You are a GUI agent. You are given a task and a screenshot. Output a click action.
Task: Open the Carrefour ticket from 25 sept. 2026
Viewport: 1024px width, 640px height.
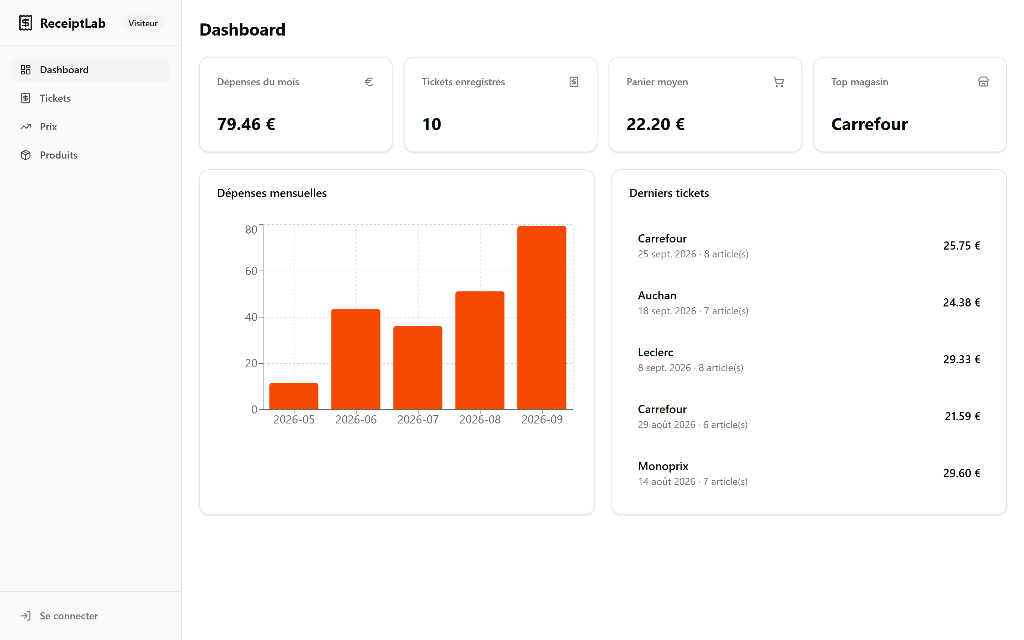click(809, 246)
